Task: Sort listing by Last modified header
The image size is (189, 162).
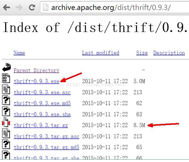Action: pyautogui.click(x=100, y=53)
